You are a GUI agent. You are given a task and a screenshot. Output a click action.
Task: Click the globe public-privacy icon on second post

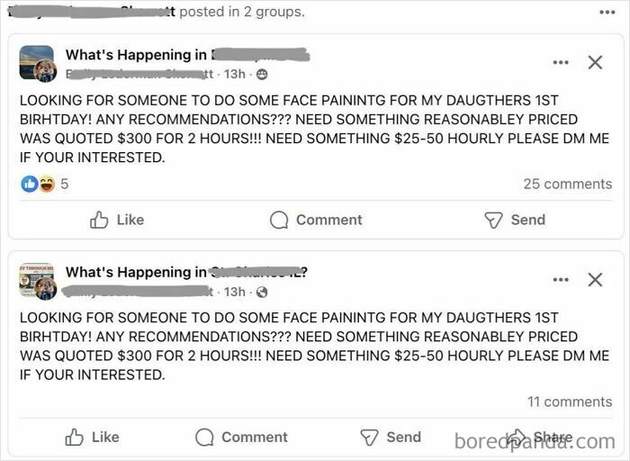(262, 293)
